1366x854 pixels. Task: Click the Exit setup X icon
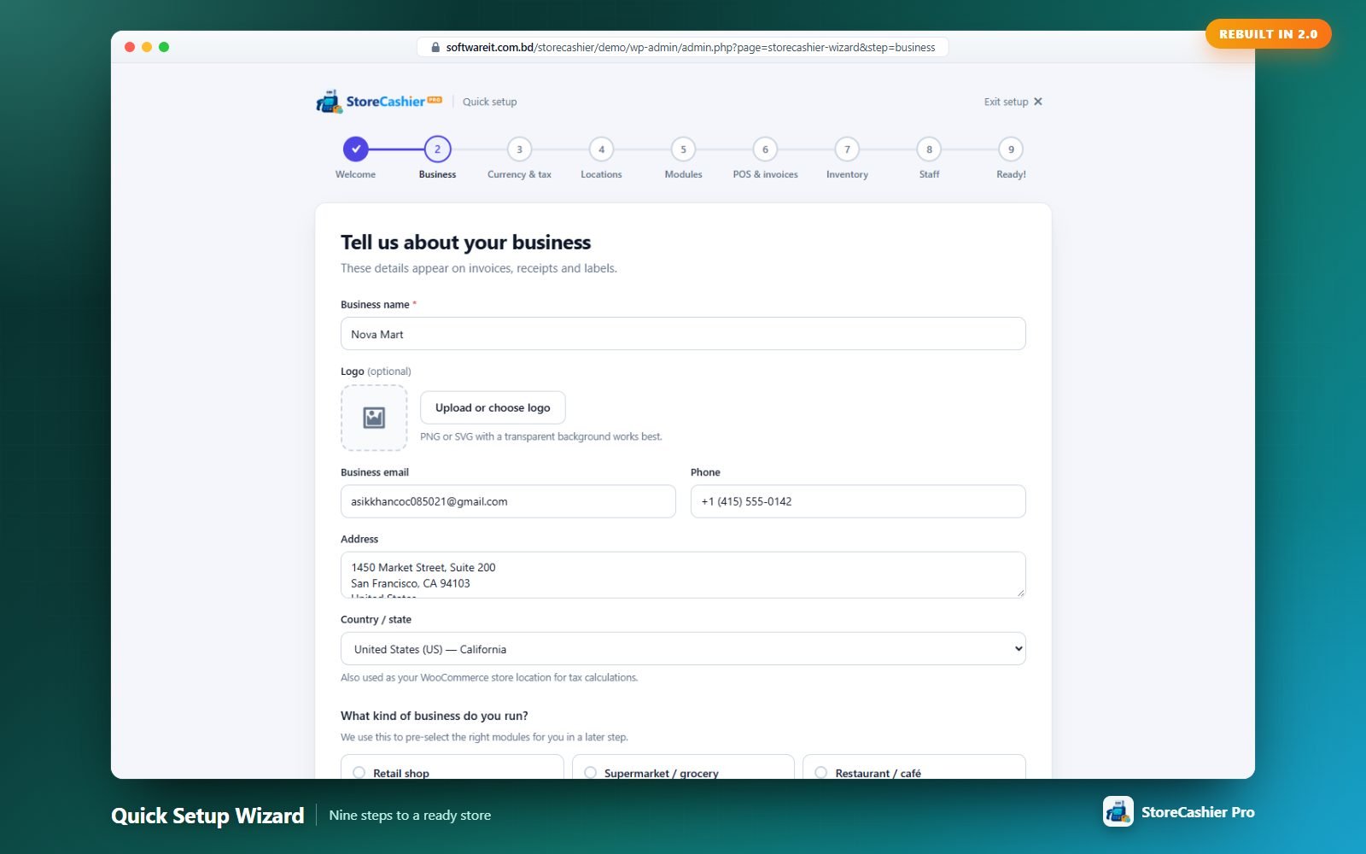pyautogui.click(x=1038, y=102)
